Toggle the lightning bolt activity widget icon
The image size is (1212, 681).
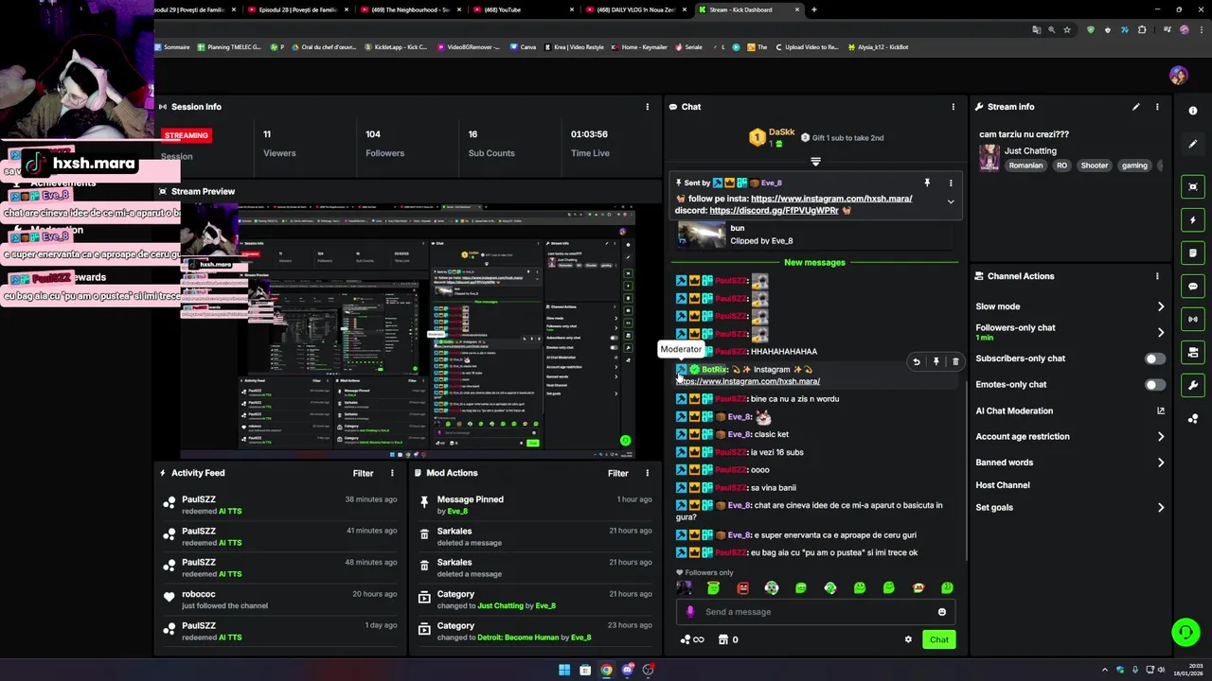pyautogui.click(x=1193, y=219)
